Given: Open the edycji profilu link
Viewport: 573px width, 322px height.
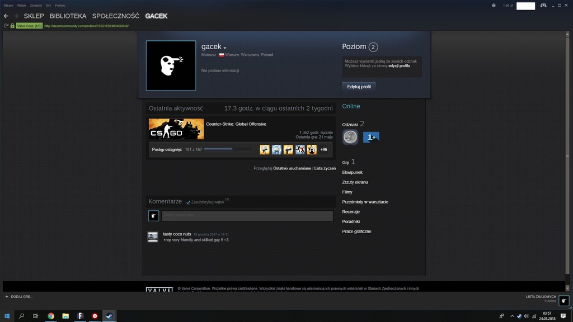Looking at the screenshot, I should point(399,66).
